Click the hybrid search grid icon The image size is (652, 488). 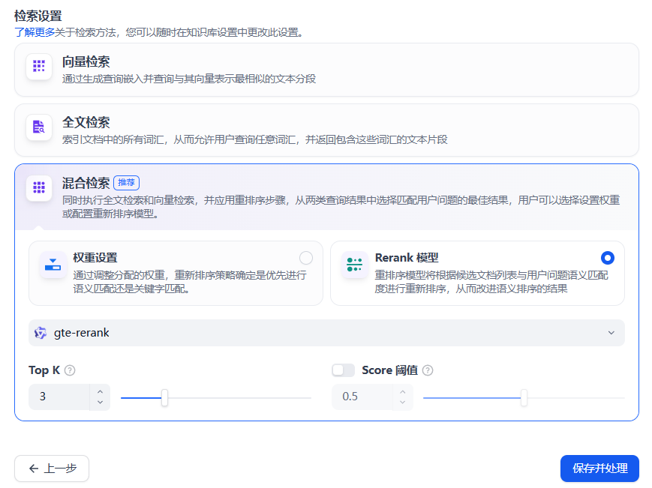click(39, 187)
